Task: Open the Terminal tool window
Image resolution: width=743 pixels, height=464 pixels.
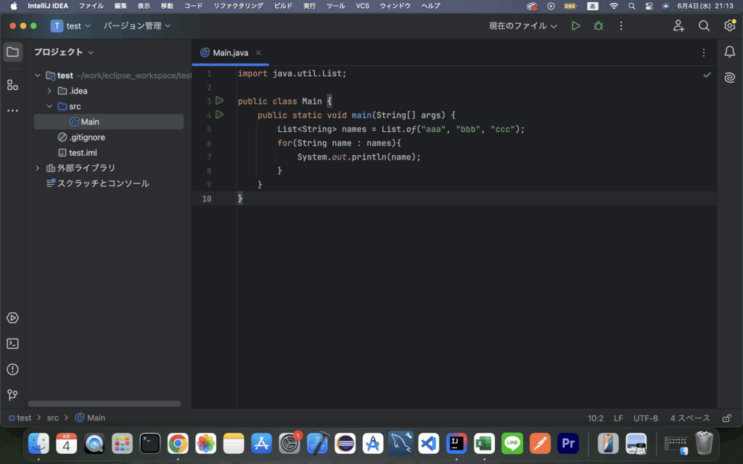Action: point(12,344)
